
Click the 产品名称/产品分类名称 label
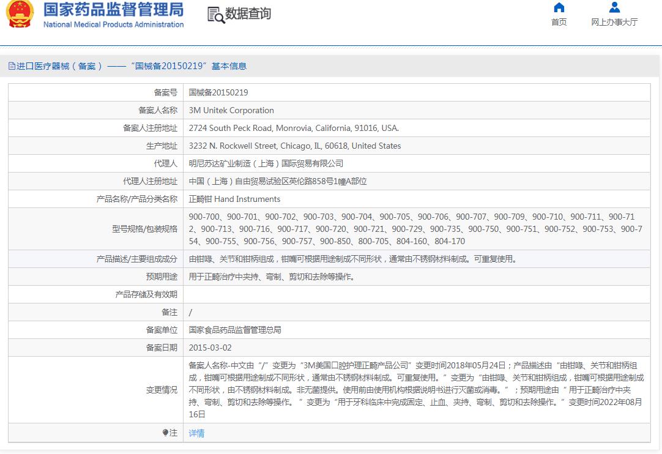tap(137, 199)
